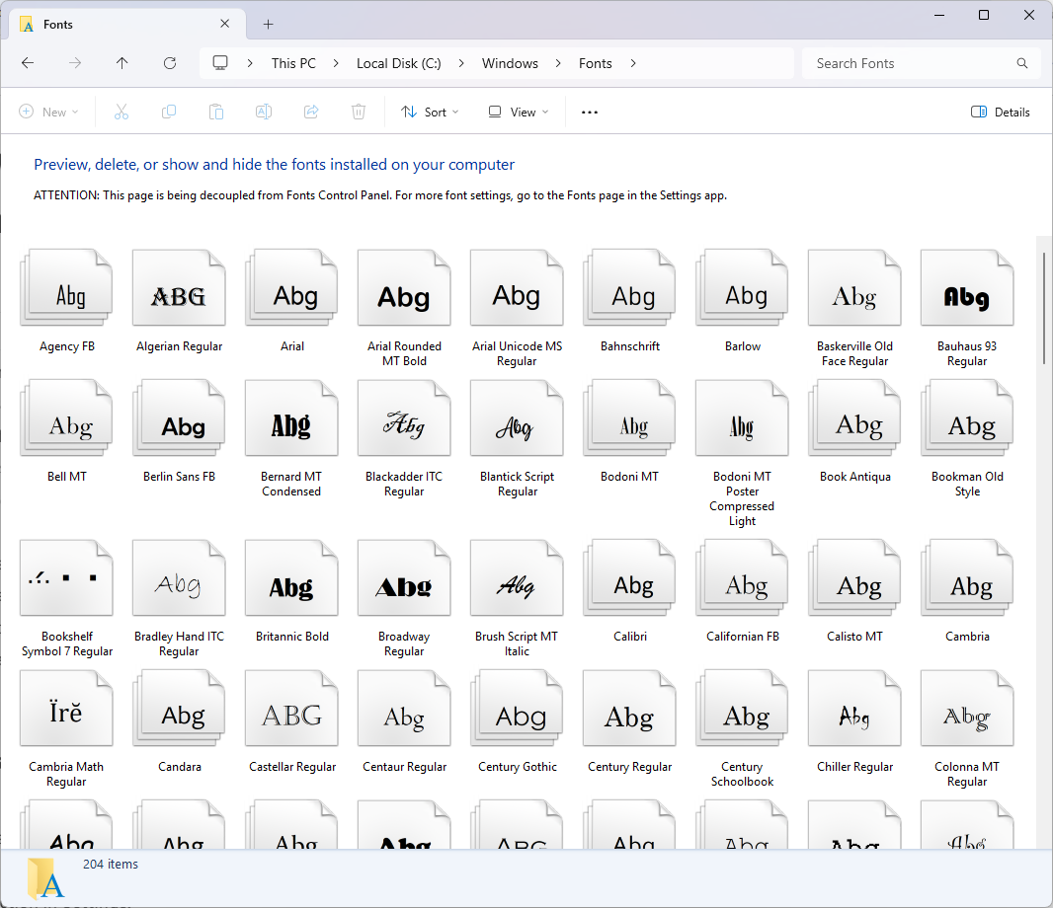The width and height of the screenshot is (1053, 908).
Task: Select the Cambria Math Regular font icon
Action: click(67, 708)
